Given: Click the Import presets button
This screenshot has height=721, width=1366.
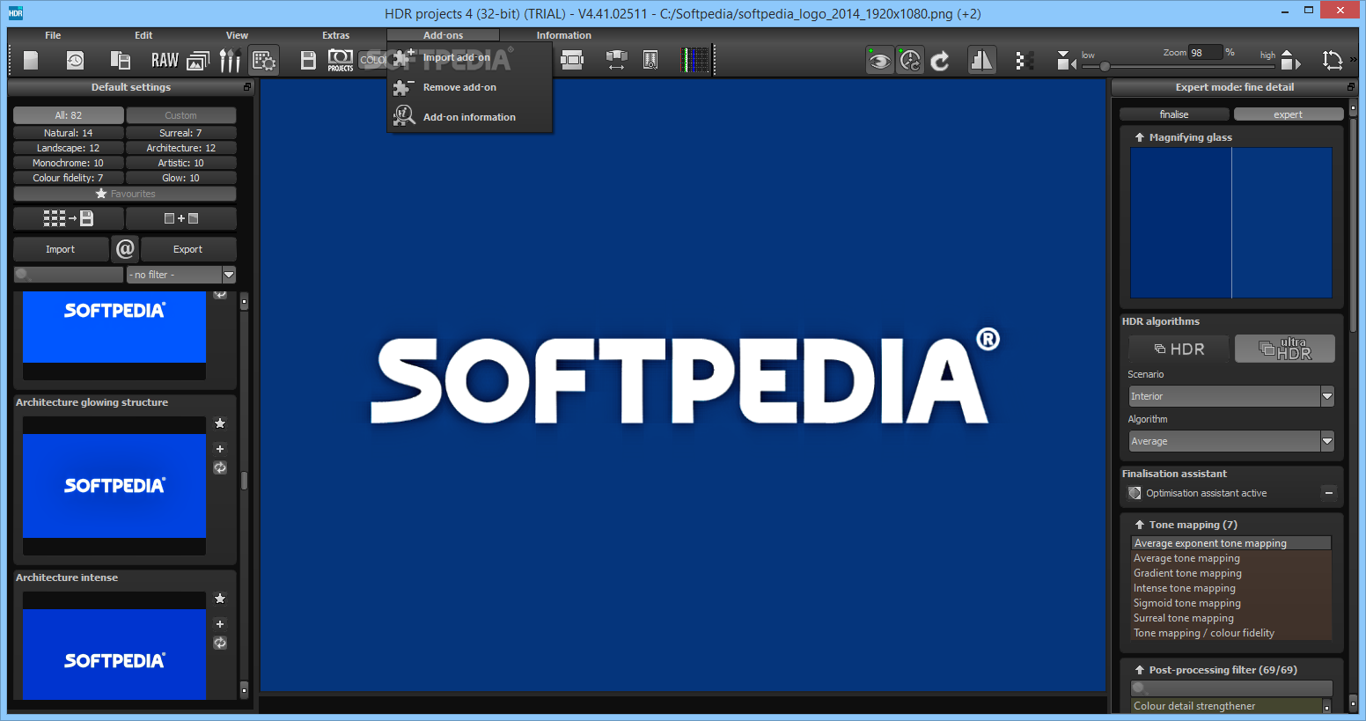Looking at the screenshot, I should point(61,249).
